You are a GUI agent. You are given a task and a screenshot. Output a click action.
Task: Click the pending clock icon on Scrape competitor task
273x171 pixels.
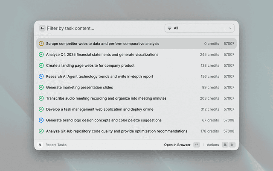(41, 44)
